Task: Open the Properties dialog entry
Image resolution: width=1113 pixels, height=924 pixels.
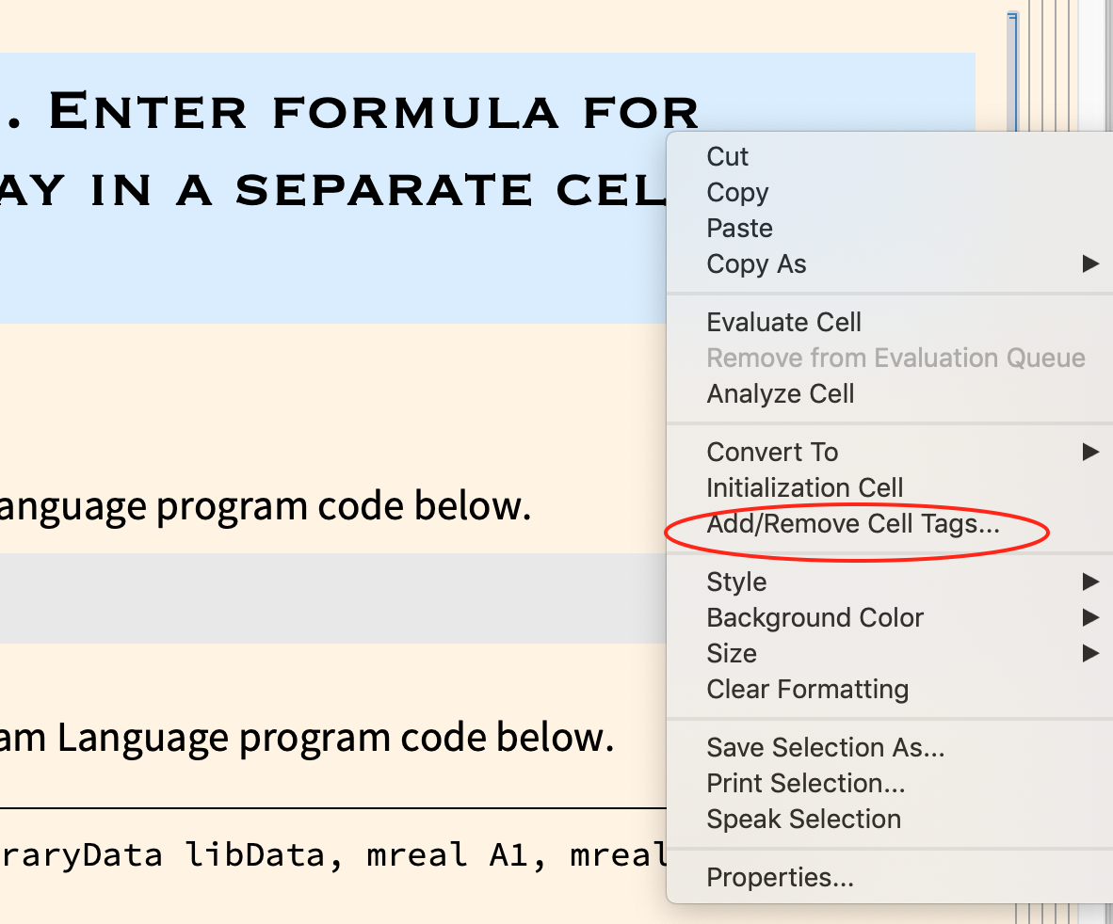Action: point(780,877)
